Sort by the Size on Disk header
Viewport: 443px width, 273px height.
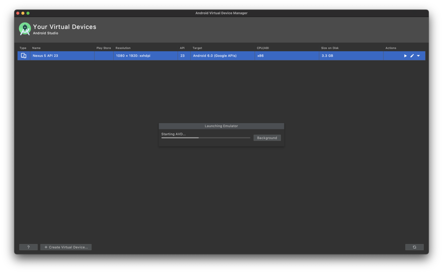(330, 48)
